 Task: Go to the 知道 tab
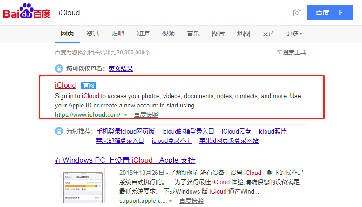click(143, 33)
